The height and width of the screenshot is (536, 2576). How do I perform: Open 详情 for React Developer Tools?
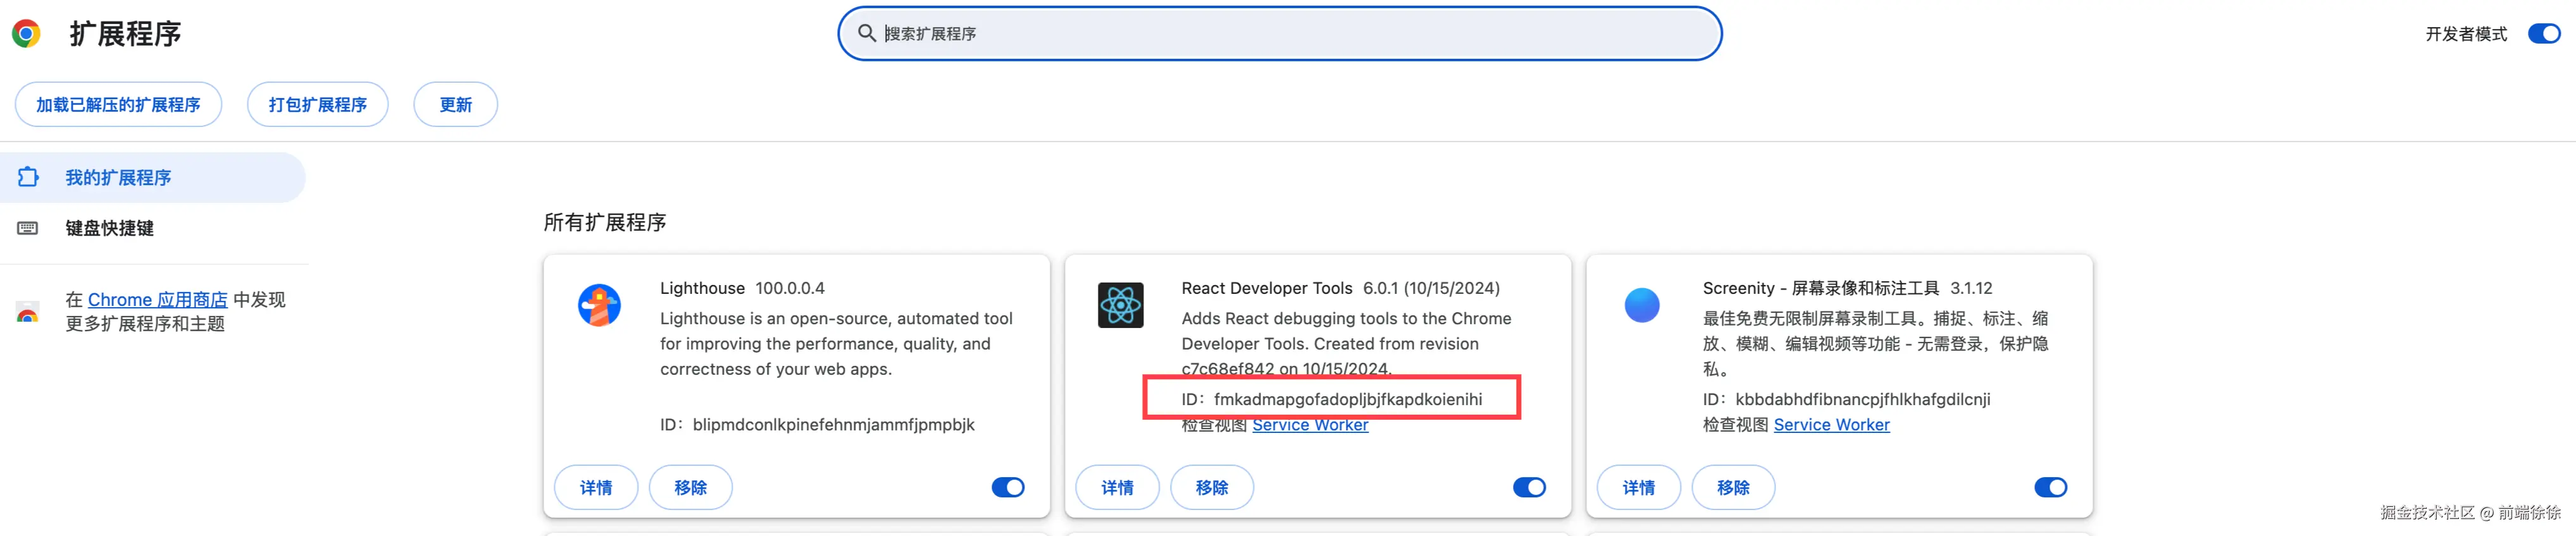1117,487
